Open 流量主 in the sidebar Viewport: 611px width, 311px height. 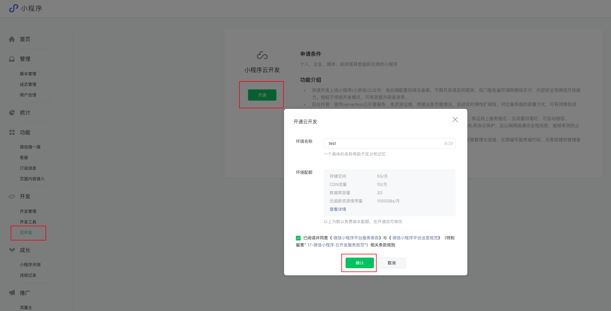(x=26, y=307)
